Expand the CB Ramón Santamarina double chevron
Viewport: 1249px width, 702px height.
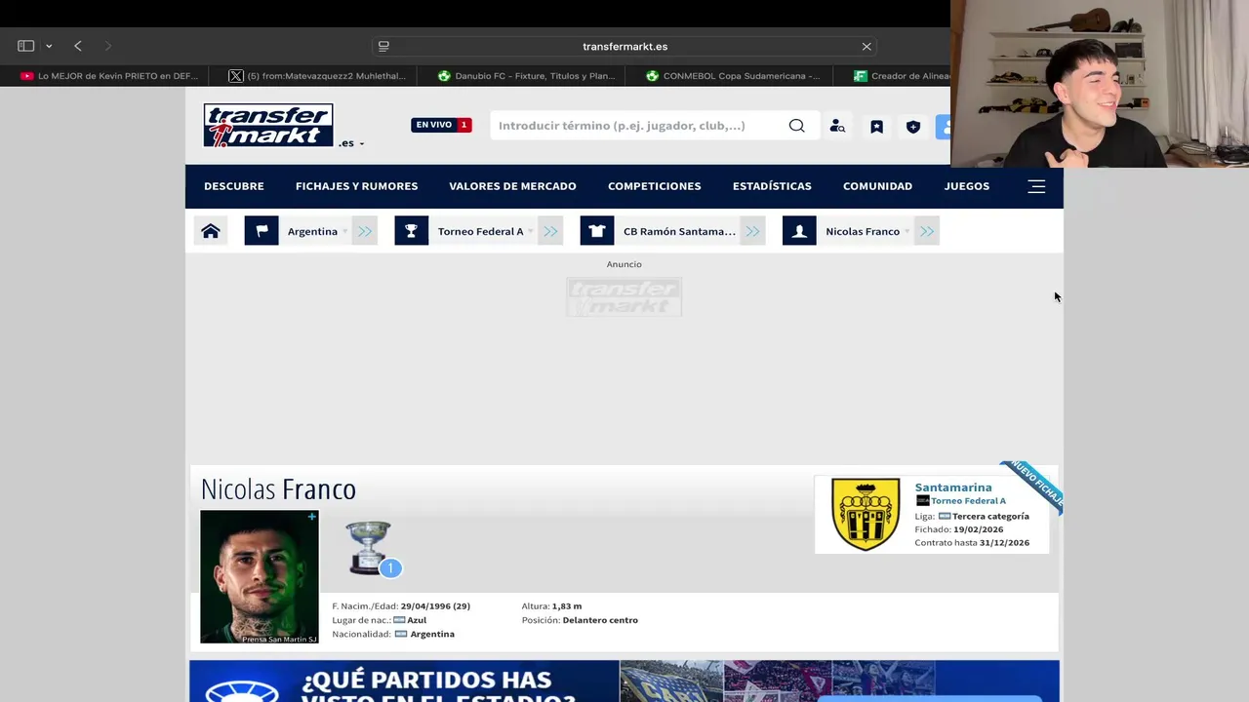pos(752,231)
